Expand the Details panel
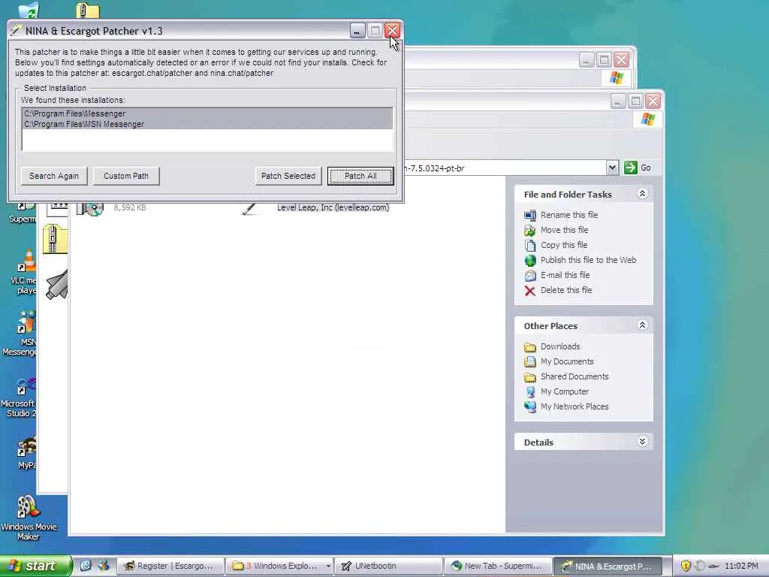Image resolution: width=769 pixels, height=577 pixels. (x=642, y=442)
